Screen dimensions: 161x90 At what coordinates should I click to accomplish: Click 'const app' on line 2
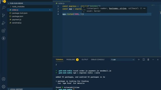(x=67, y=9)
